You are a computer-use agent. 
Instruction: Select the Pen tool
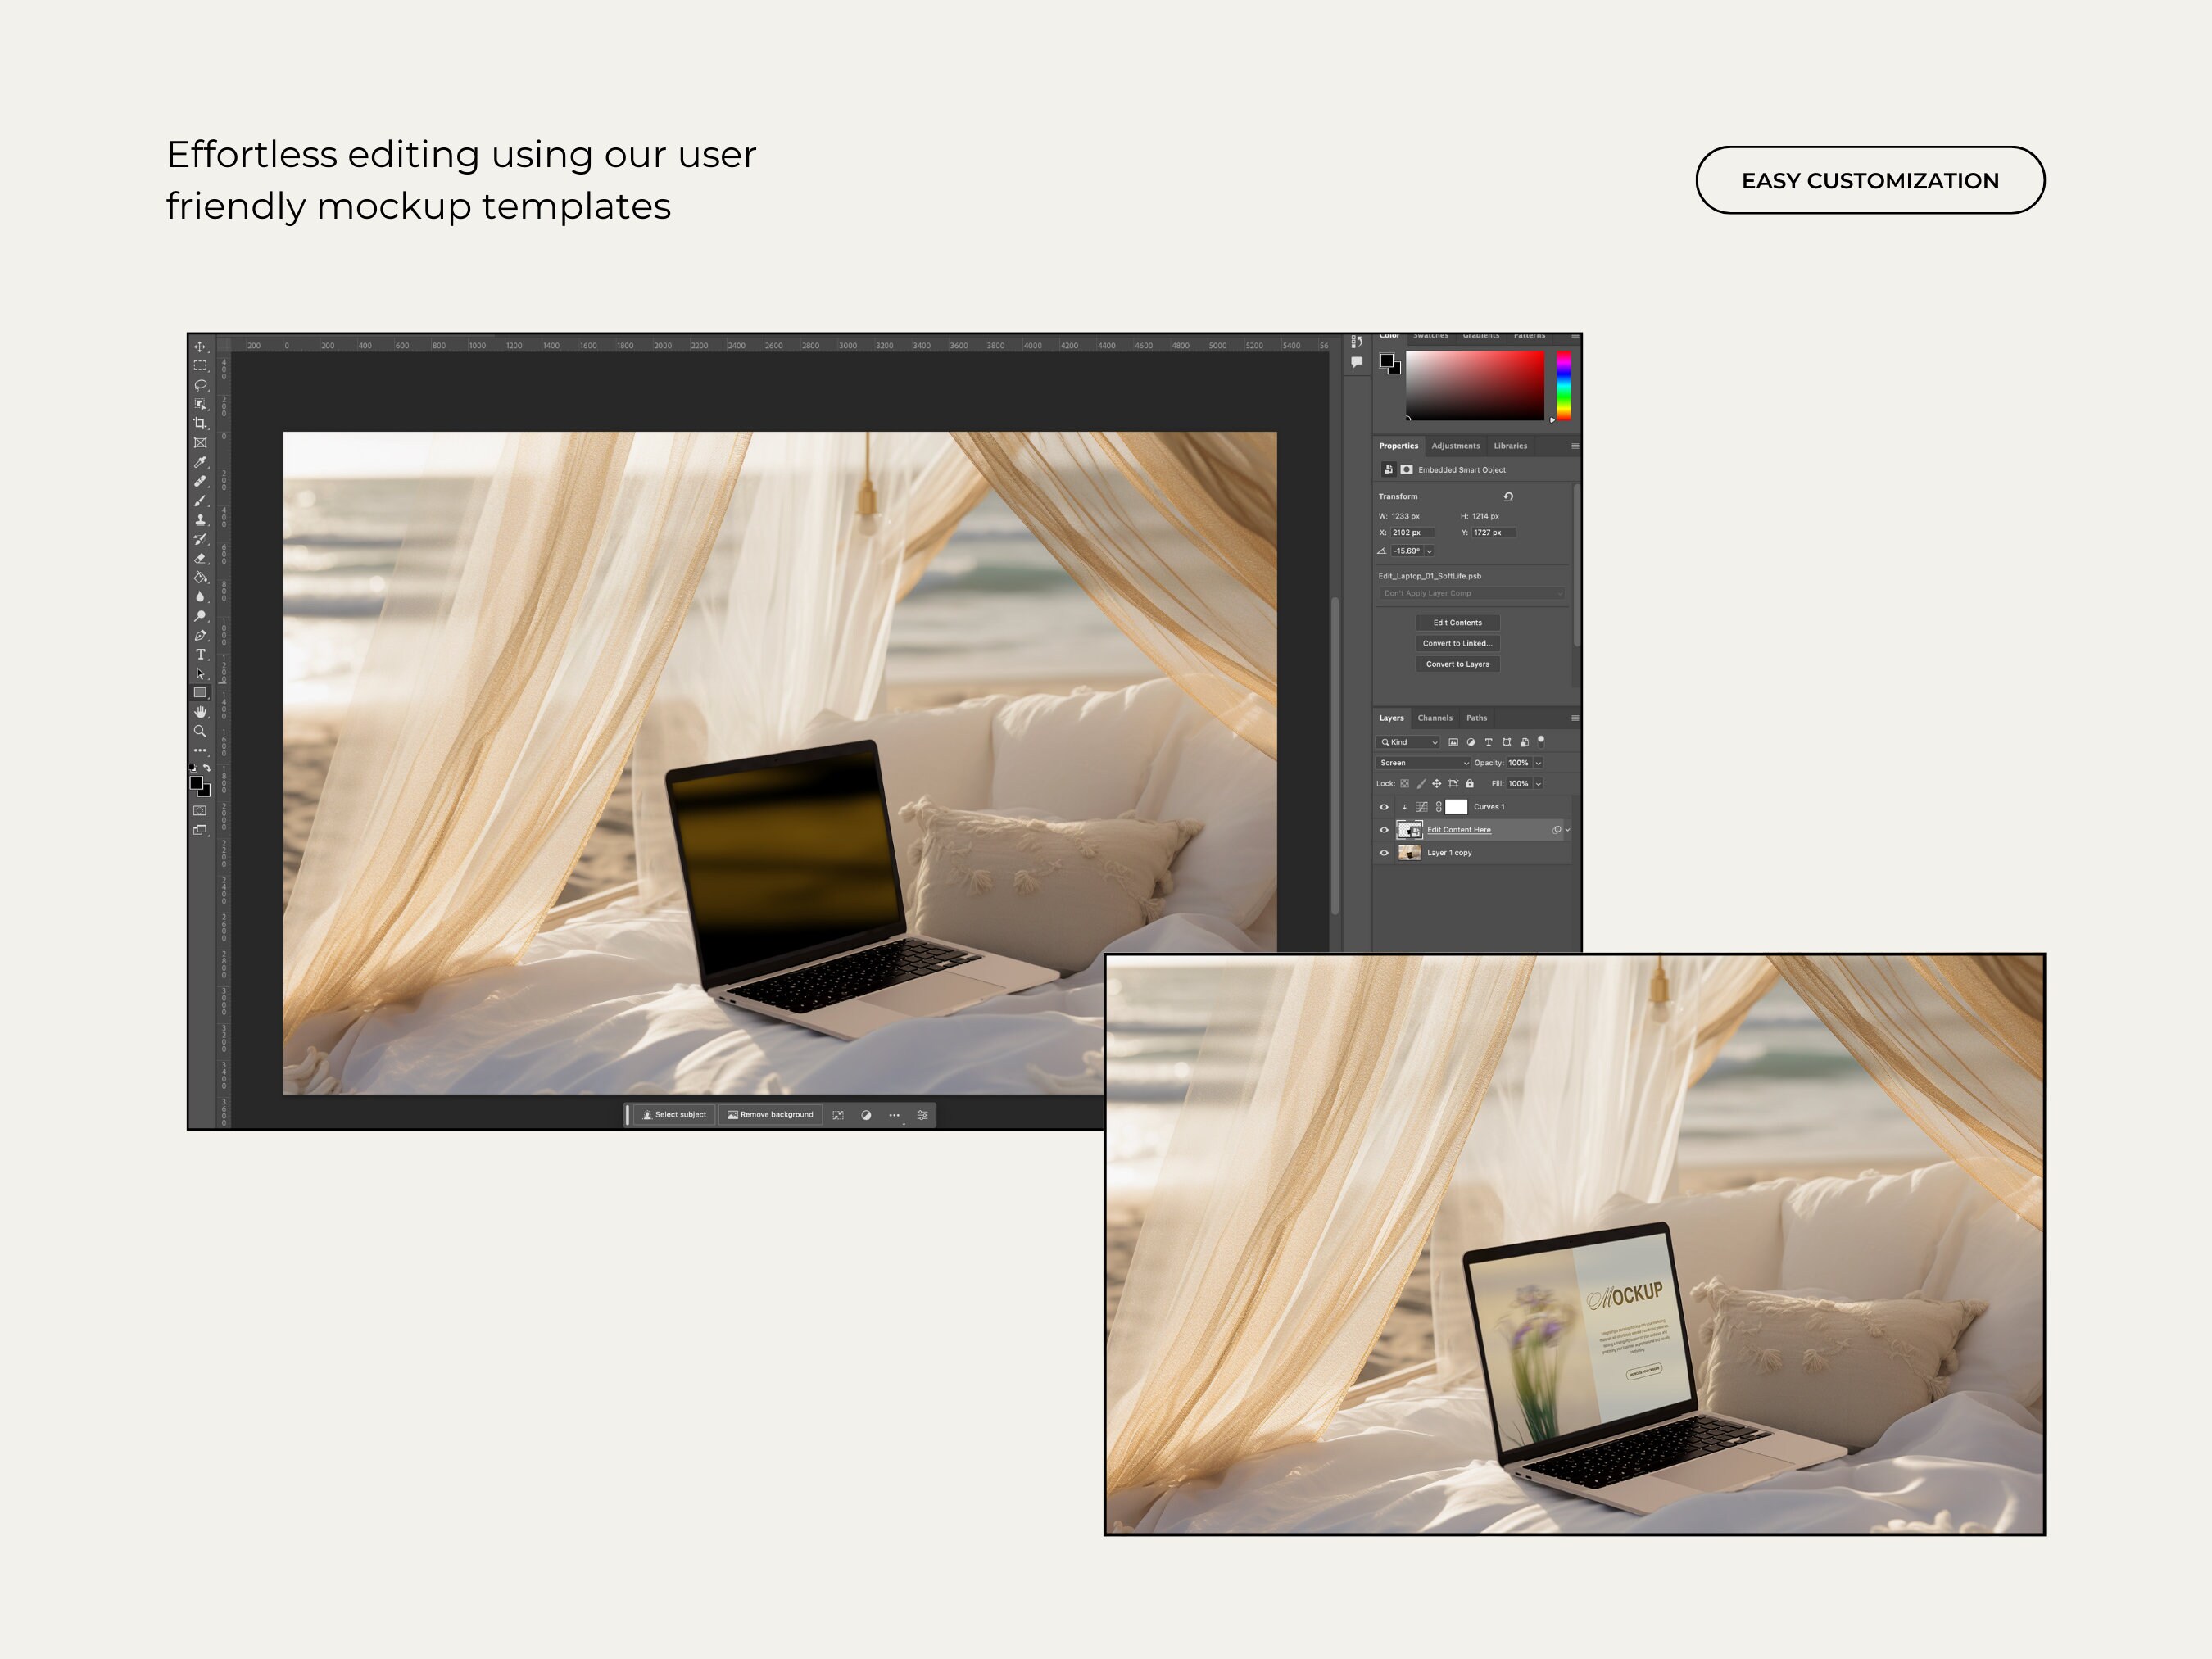click(x=200, y=635)
